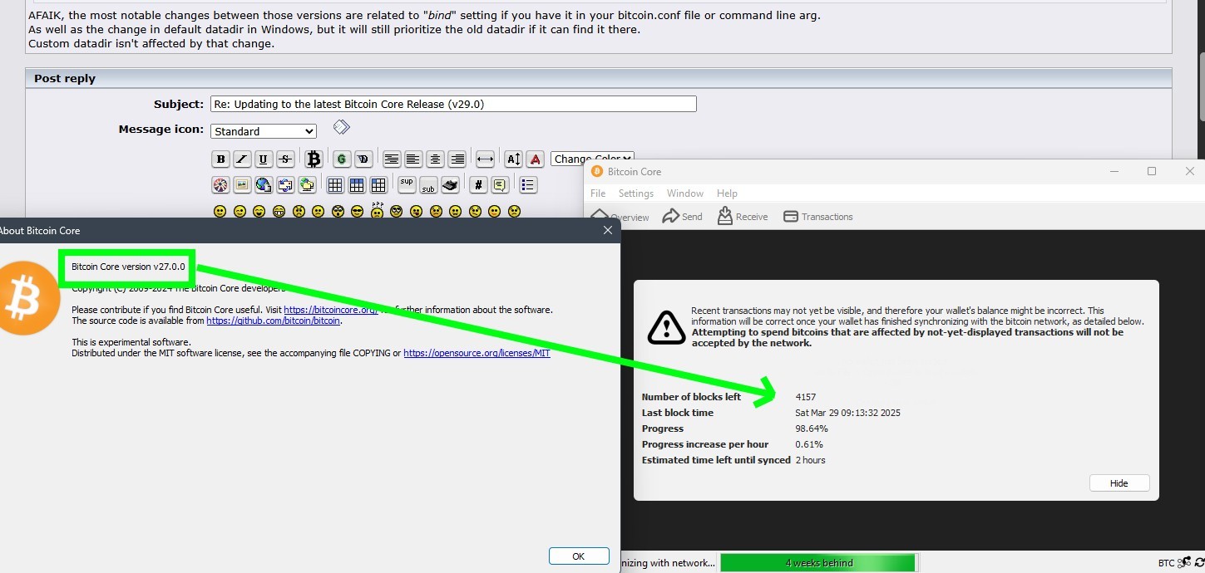Click the syncing spinner icon in status bar
The height and width of the screenshot is (573, 1205).
[1199, 563]
